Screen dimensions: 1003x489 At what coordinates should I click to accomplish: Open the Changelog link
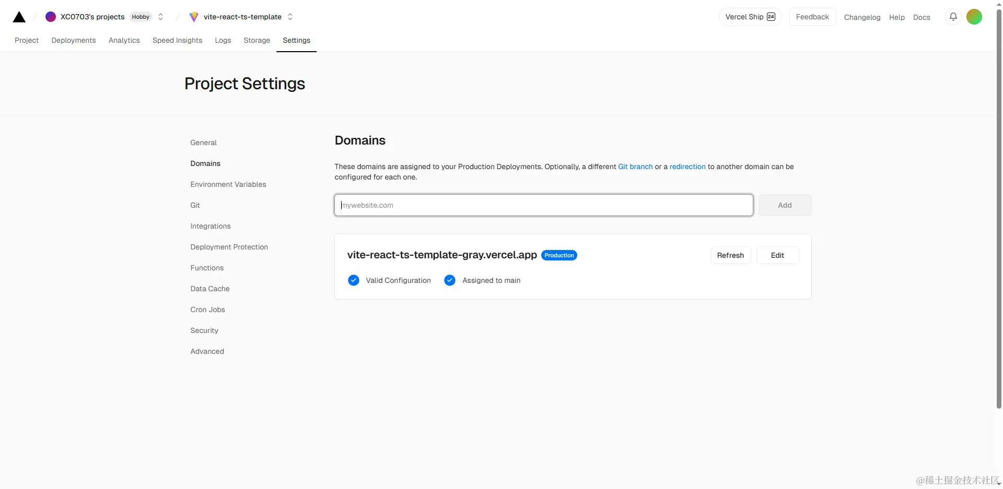[862, 17]
